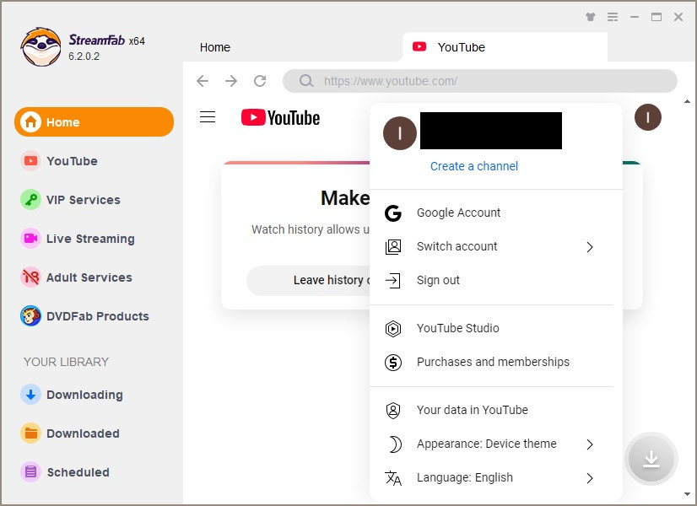This screenshot has width=697, height=506.
Task: Click the Scheduled list icon
Action: click(30, 471)
